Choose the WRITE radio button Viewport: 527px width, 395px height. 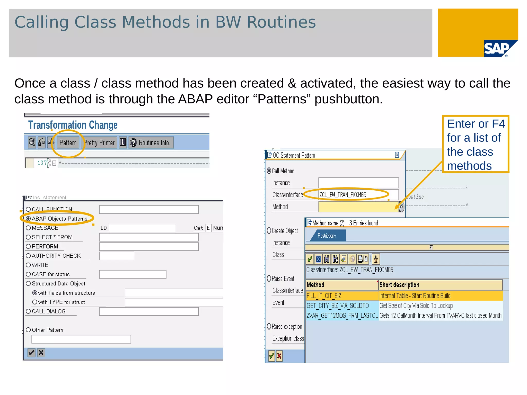pyautogui.click(x=28, y=265)
